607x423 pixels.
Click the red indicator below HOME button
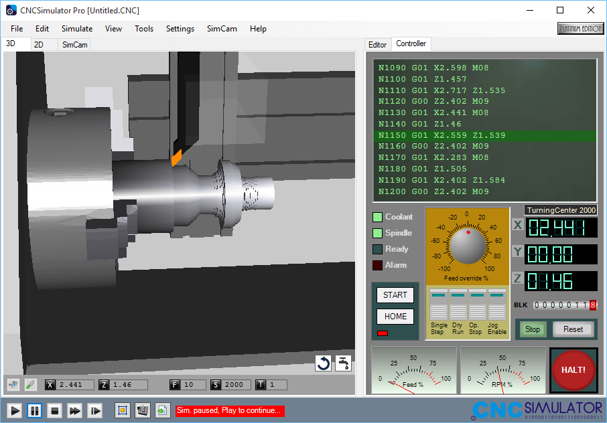[x=383, y=333]
